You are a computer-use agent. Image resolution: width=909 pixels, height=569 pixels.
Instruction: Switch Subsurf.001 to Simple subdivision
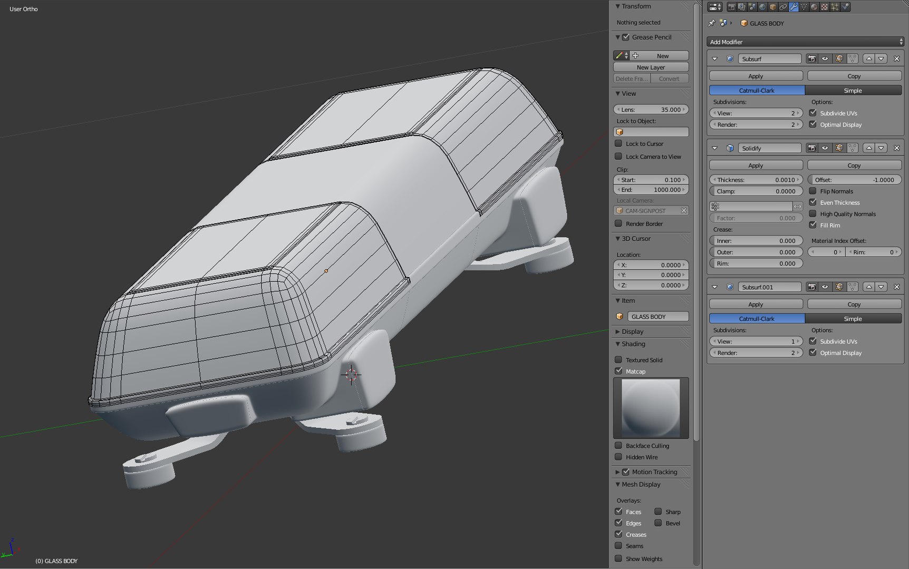click(853, 319)
